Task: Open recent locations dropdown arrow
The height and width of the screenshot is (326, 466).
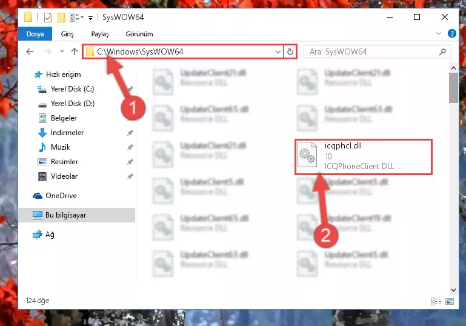Action: (62, 52)
